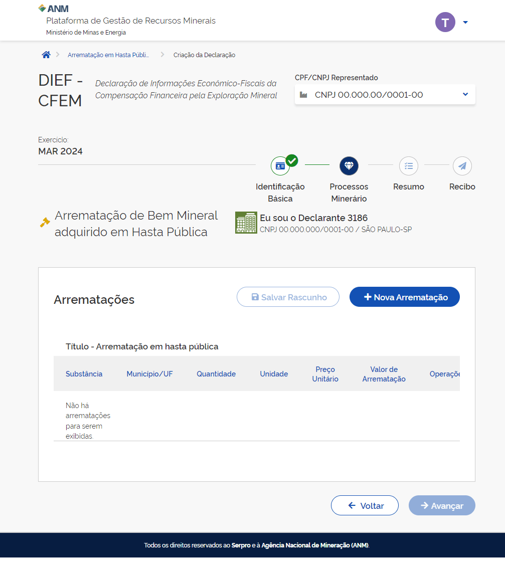Click the Voltar button

[x=365, y=505]
